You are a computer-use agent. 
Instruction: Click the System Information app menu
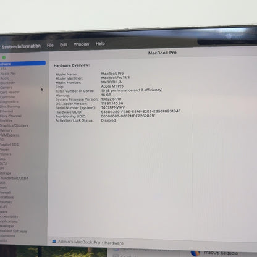(x=21, y=46)
